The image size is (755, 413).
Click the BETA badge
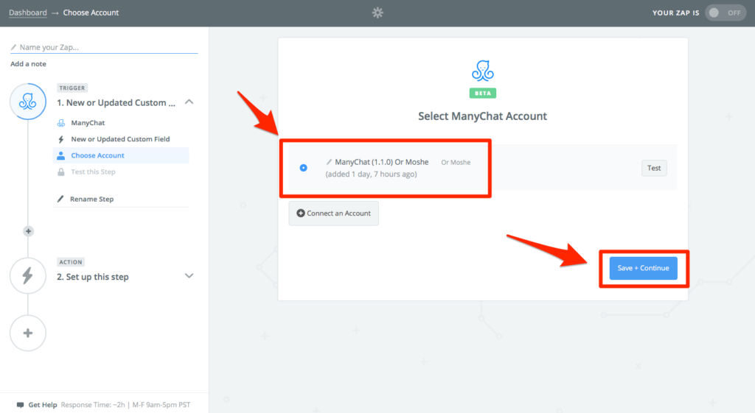[x=482, y=93]
